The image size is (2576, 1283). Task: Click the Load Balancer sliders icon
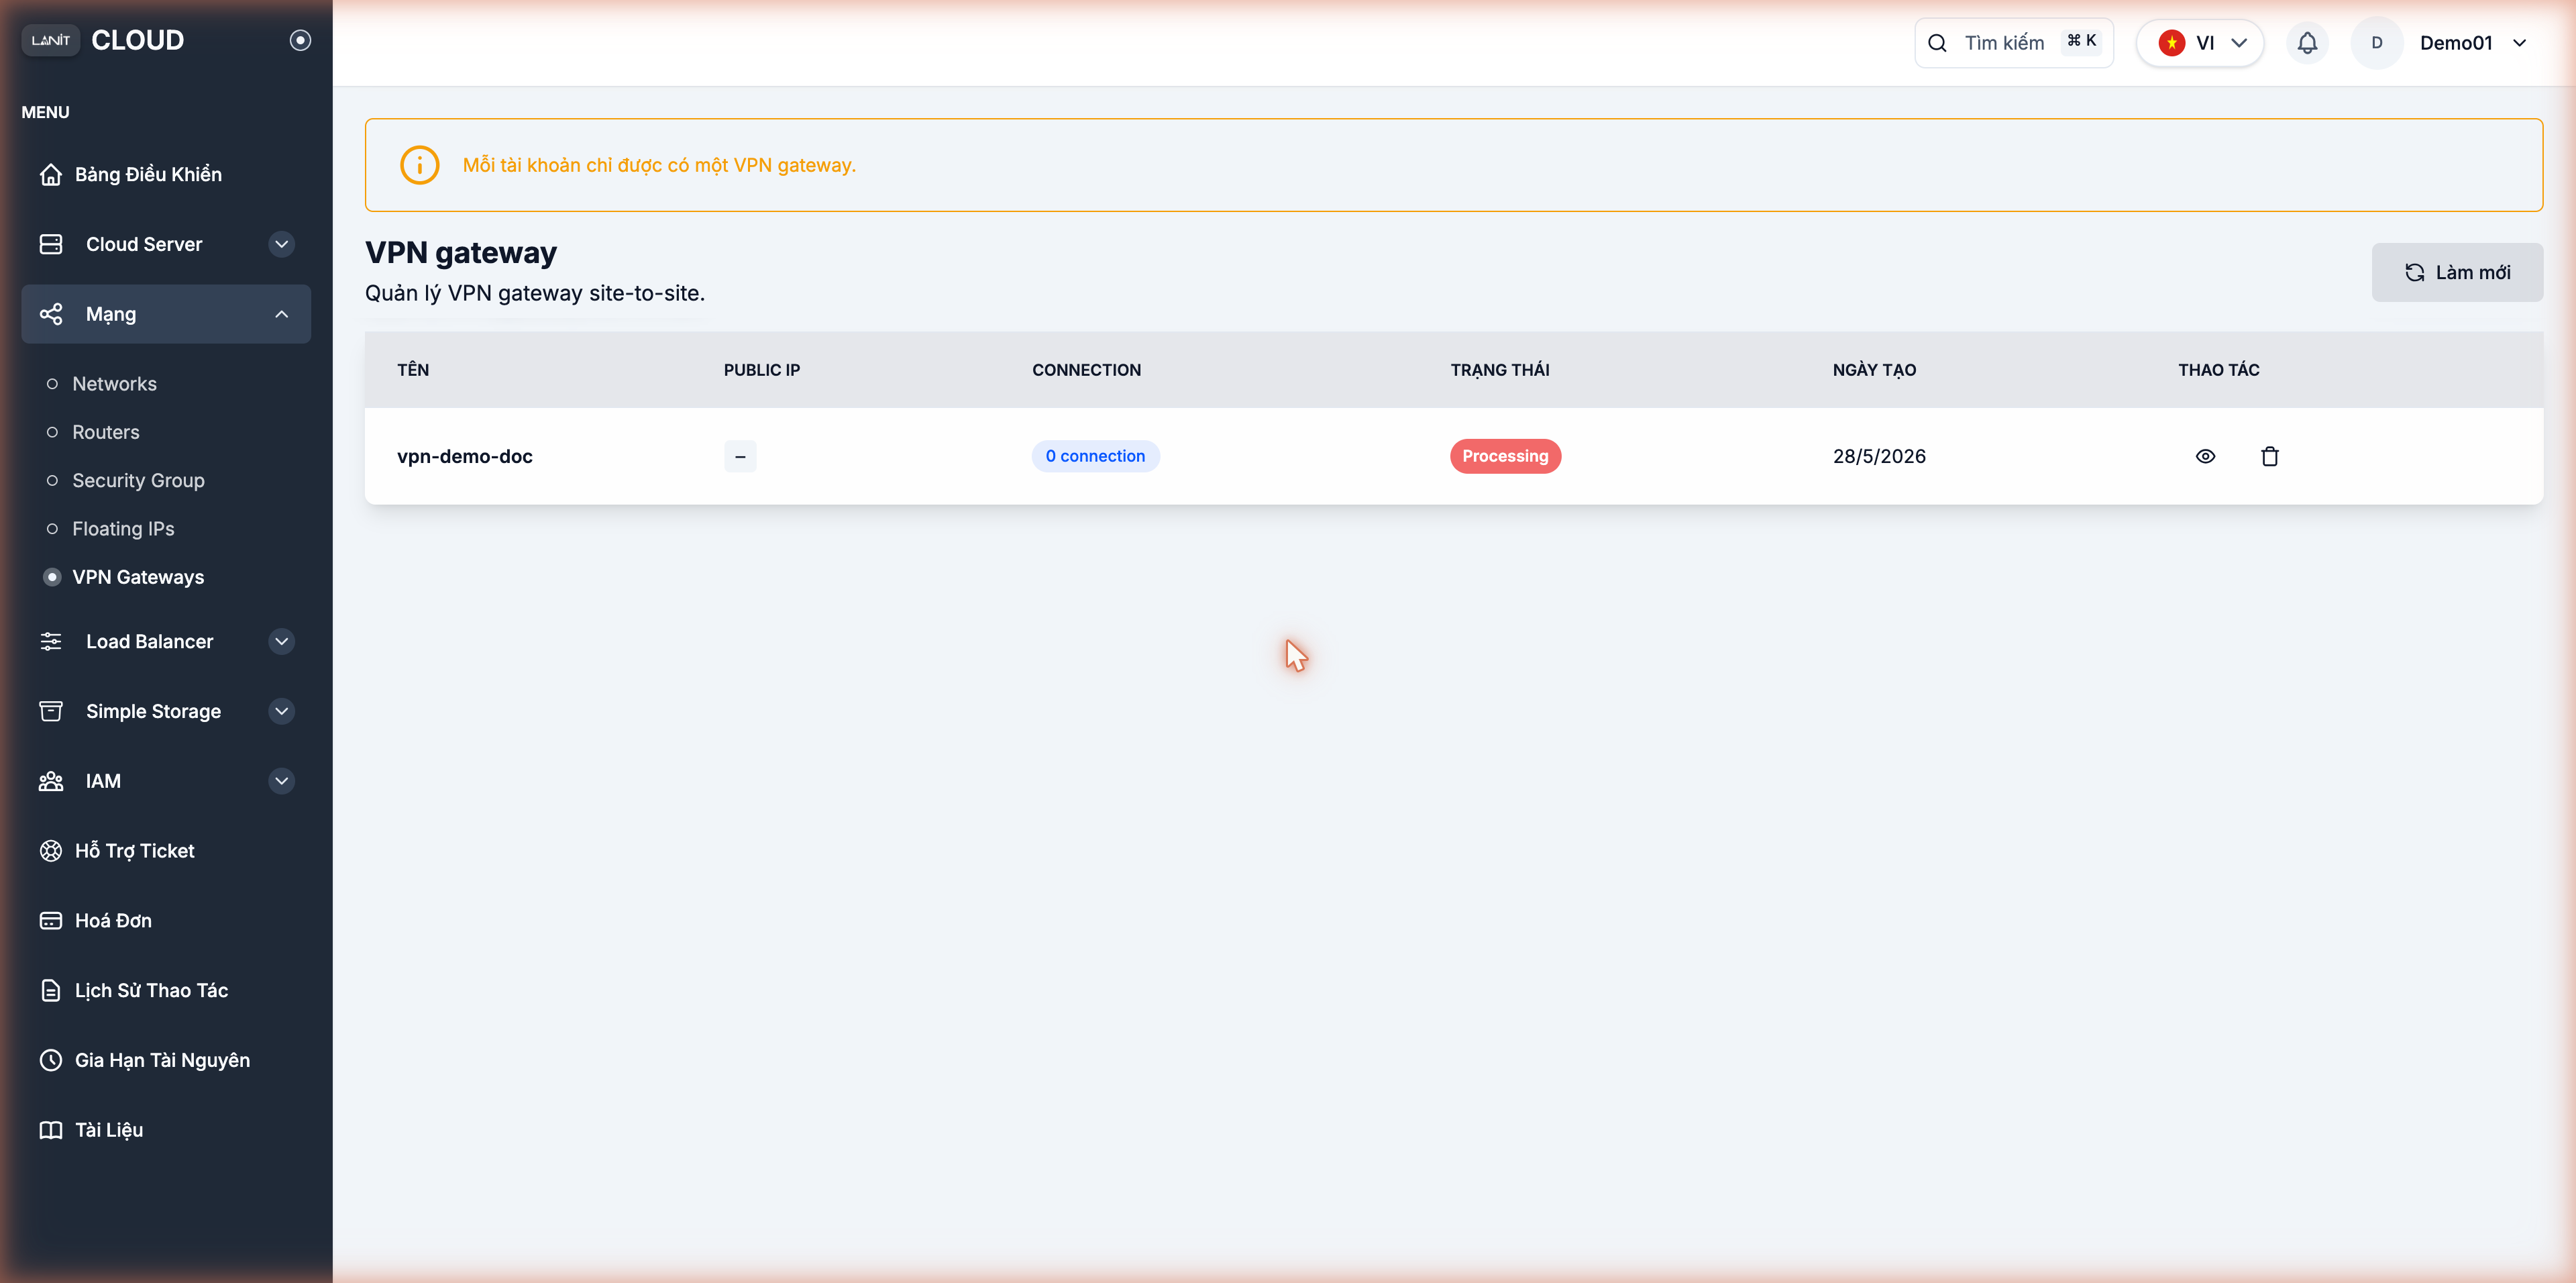coord(51,641)
